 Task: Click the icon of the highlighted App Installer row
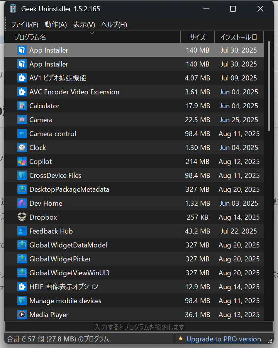pyautogui.click(x=22, y=50)
